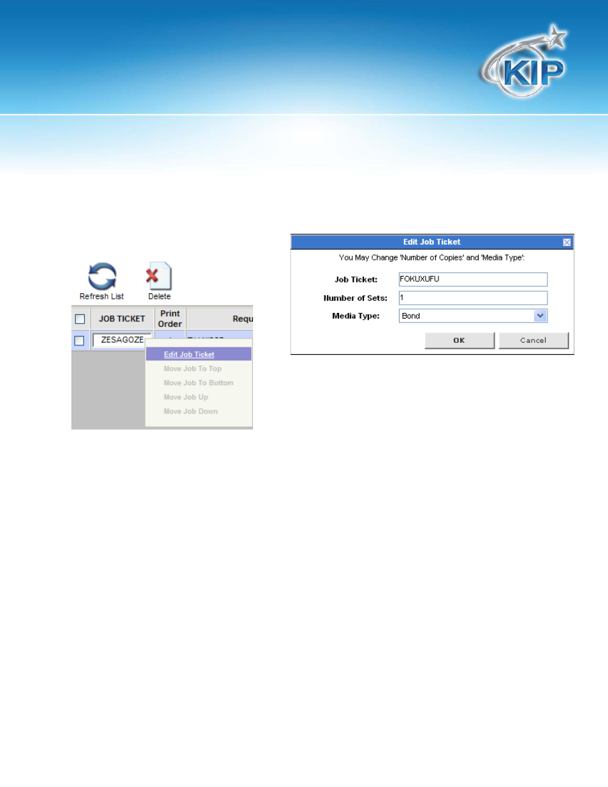Click the Cancel button

(533, 340)
